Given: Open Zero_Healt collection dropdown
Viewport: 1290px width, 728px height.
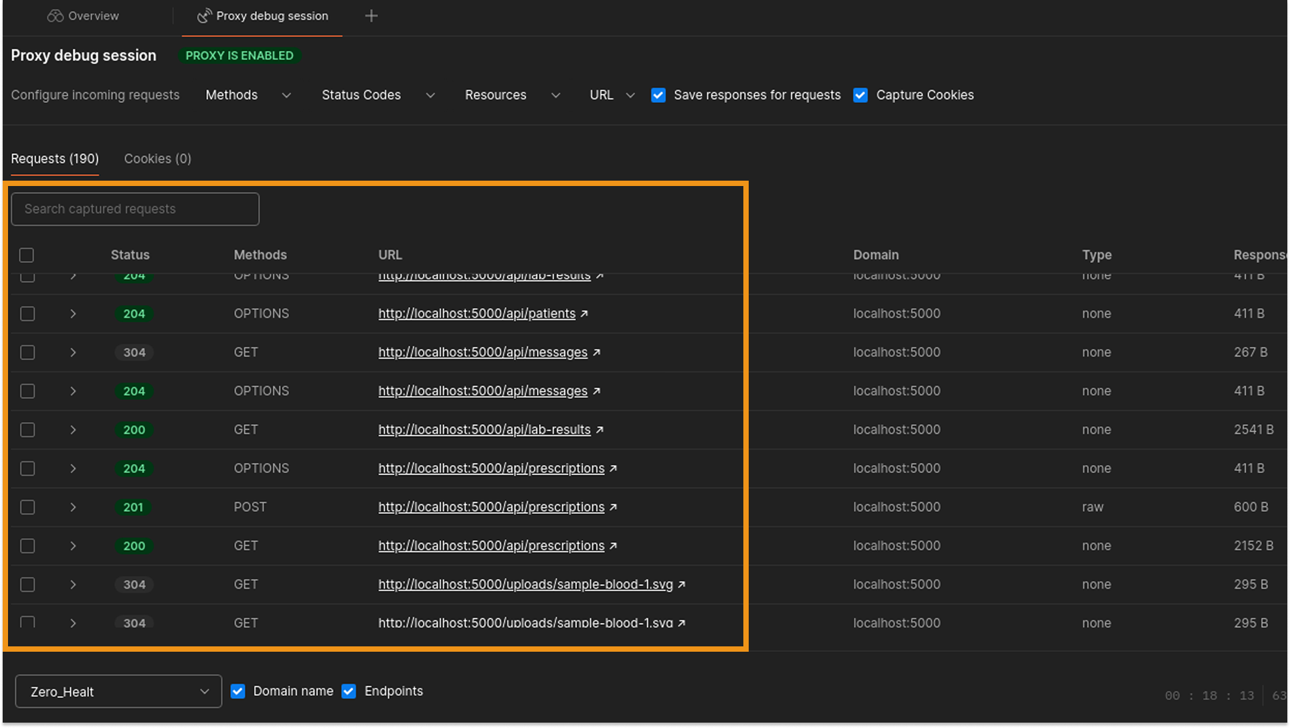Looking at the screenshot, I should click(118, 691).
